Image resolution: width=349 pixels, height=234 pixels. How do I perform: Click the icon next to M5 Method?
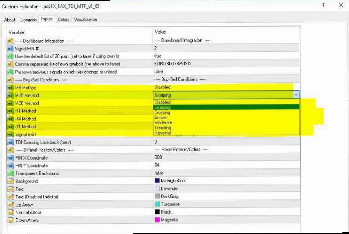[10, 88]
